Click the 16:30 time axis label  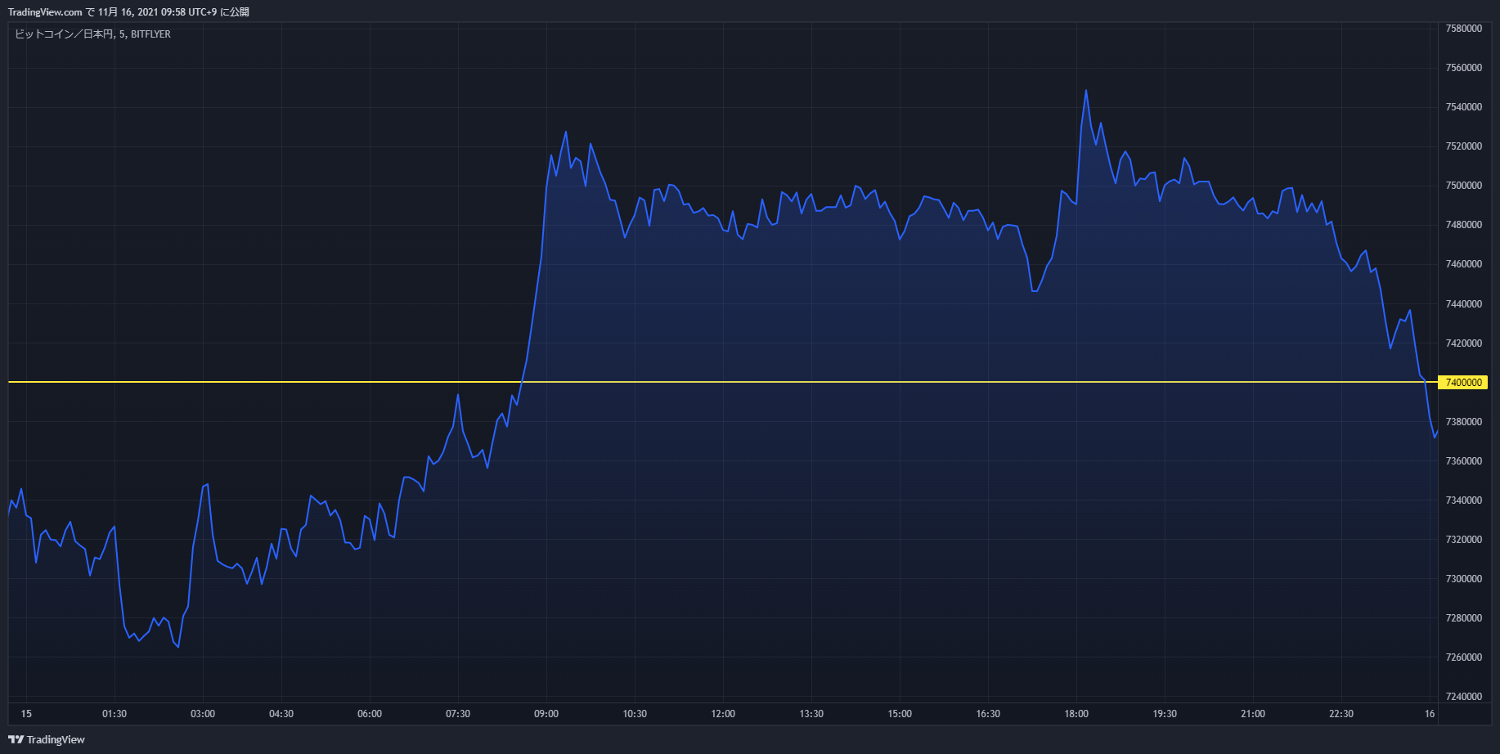pos(988,714)
